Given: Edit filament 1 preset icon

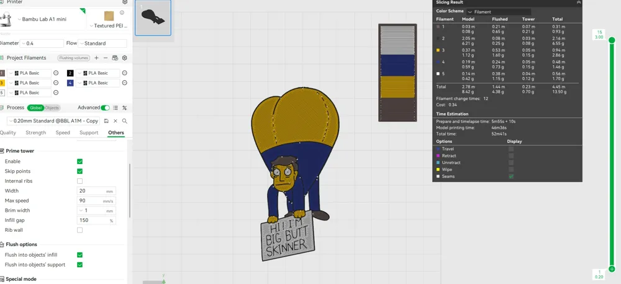Looking at the screenshot, I should click(56, 73).
